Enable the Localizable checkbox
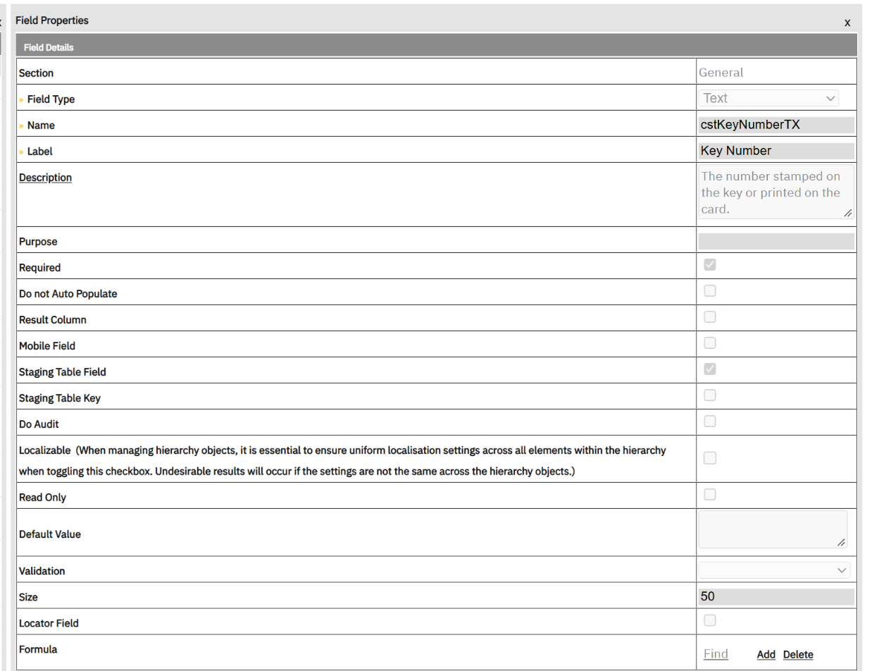Image resolution: width=872 pixels, height=671 pixels. point(710,458)
